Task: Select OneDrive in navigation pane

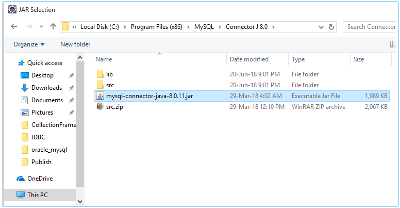Action: coord(35,179)
